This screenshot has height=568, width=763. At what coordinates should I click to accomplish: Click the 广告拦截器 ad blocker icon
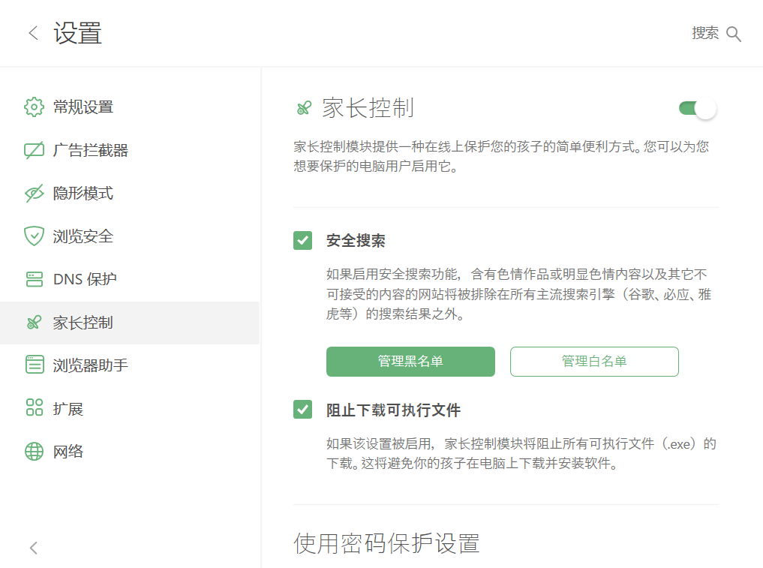click(x=34, y=150)
